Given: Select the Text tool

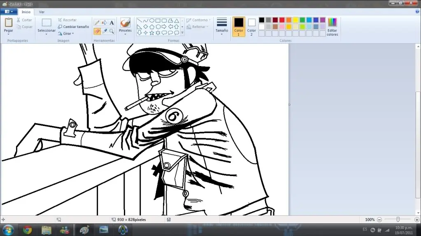Looking at the screenshot, I should [112, 23].
